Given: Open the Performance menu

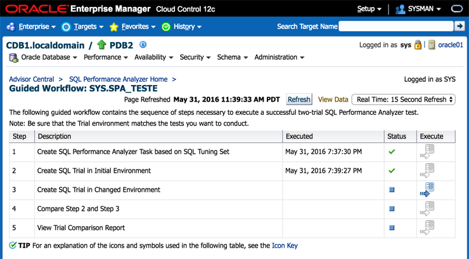Looking at the screenshot, I should tap(106, 57).
